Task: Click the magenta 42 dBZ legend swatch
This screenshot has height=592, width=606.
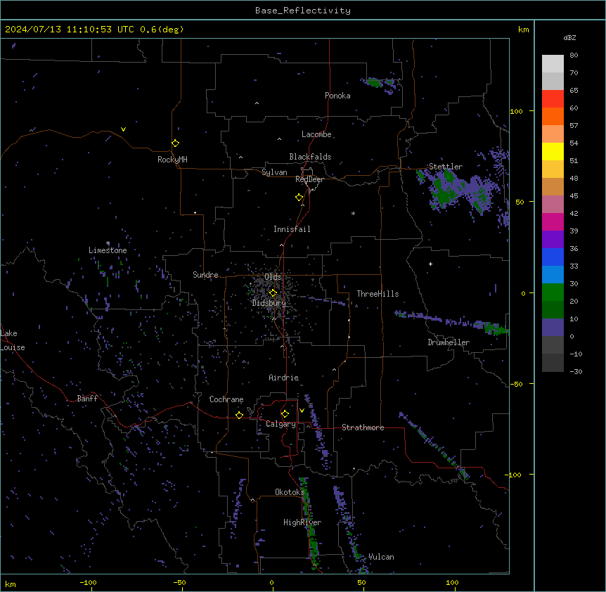Action: click(553, 221)
